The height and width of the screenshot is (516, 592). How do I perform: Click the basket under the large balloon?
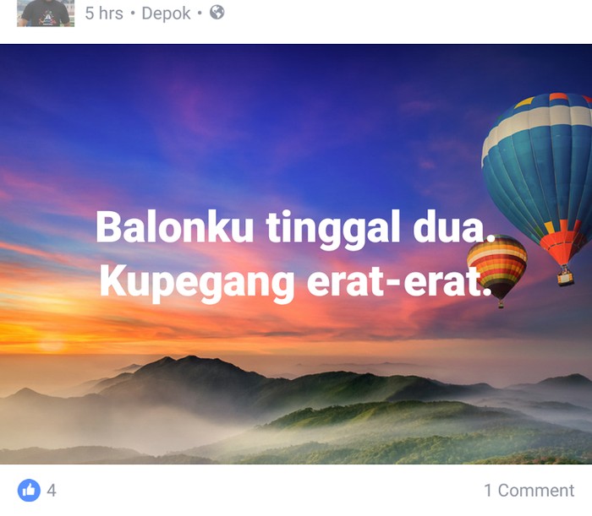[x=565, y=277]
